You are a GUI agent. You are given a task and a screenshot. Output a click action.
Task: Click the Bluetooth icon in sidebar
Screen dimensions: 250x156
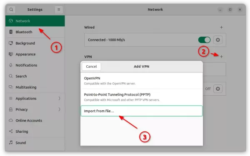tap(11, 32)
